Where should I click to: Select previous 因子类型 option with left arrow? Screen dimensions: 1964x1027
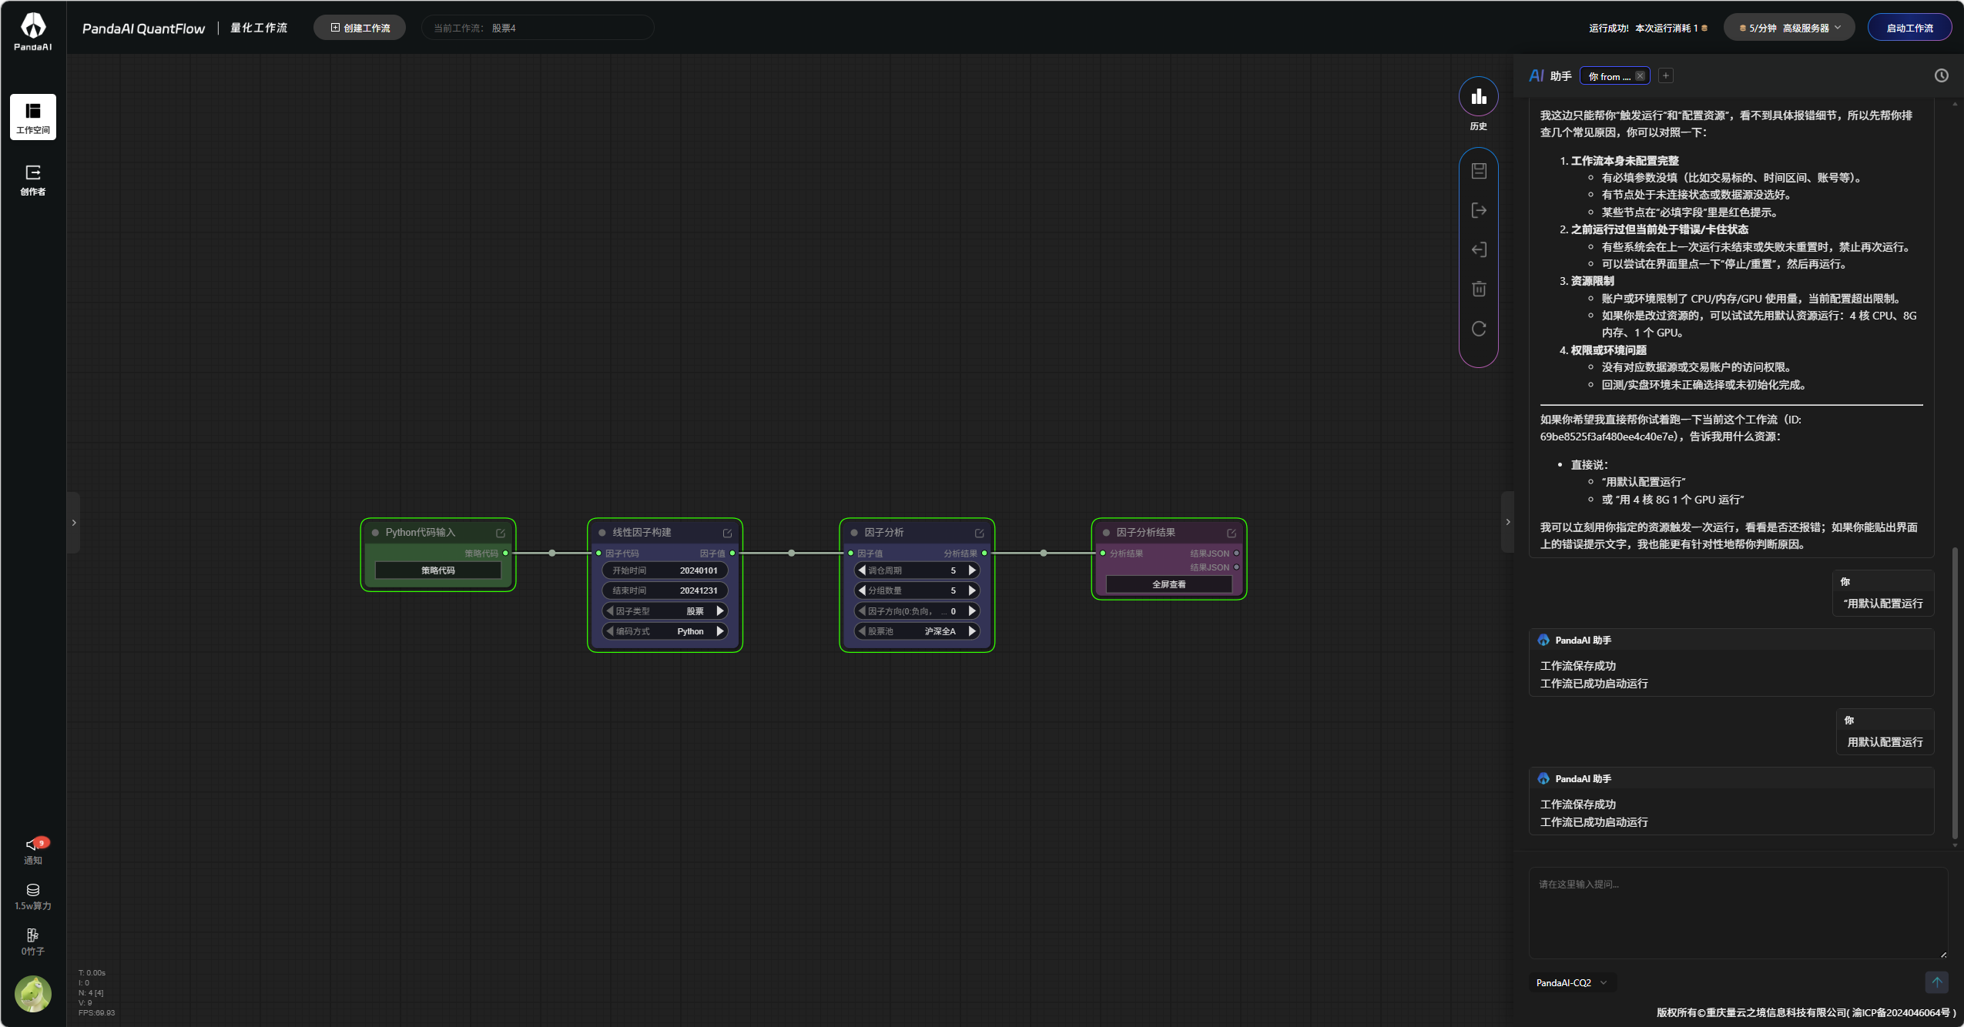(x=610, y=611)
